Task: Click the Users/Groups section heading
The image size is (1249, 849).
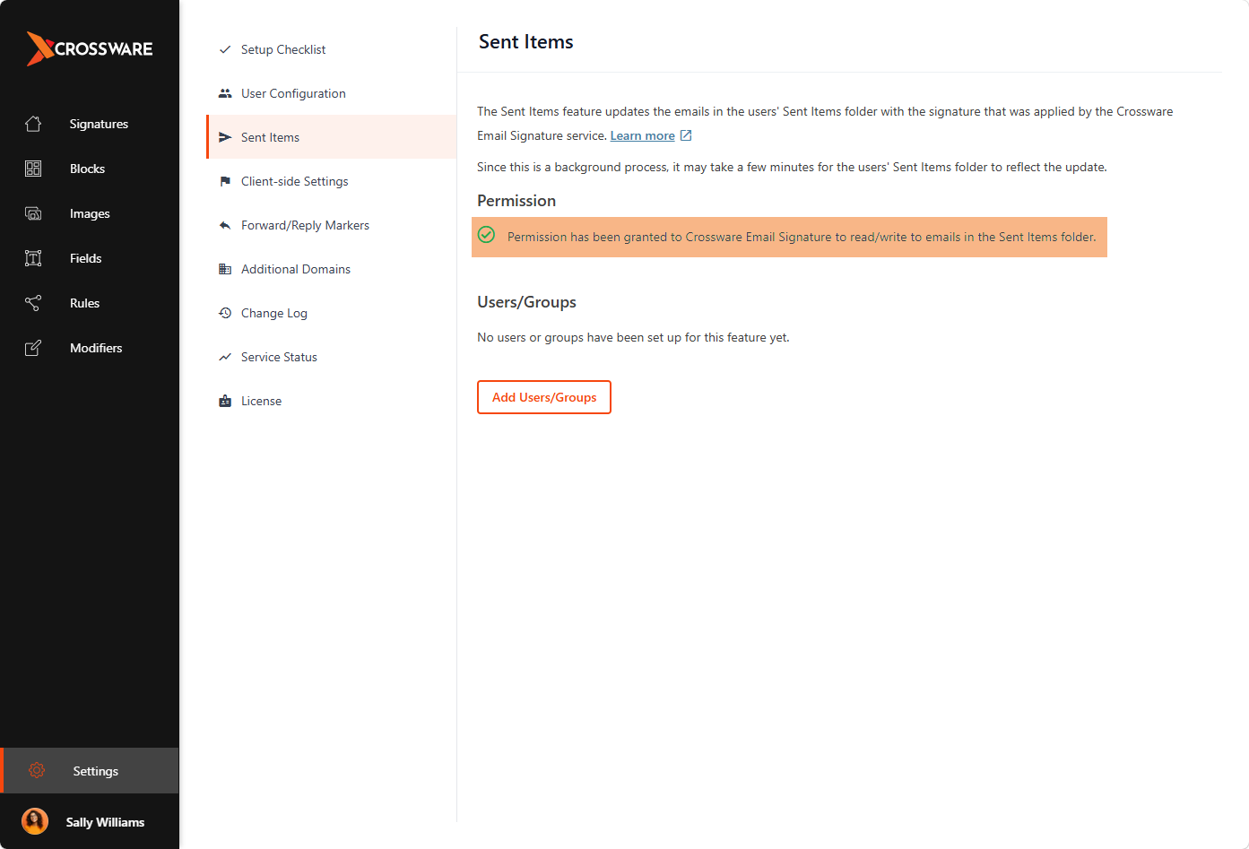Action: pyautogui.click(x=526, y=302)
